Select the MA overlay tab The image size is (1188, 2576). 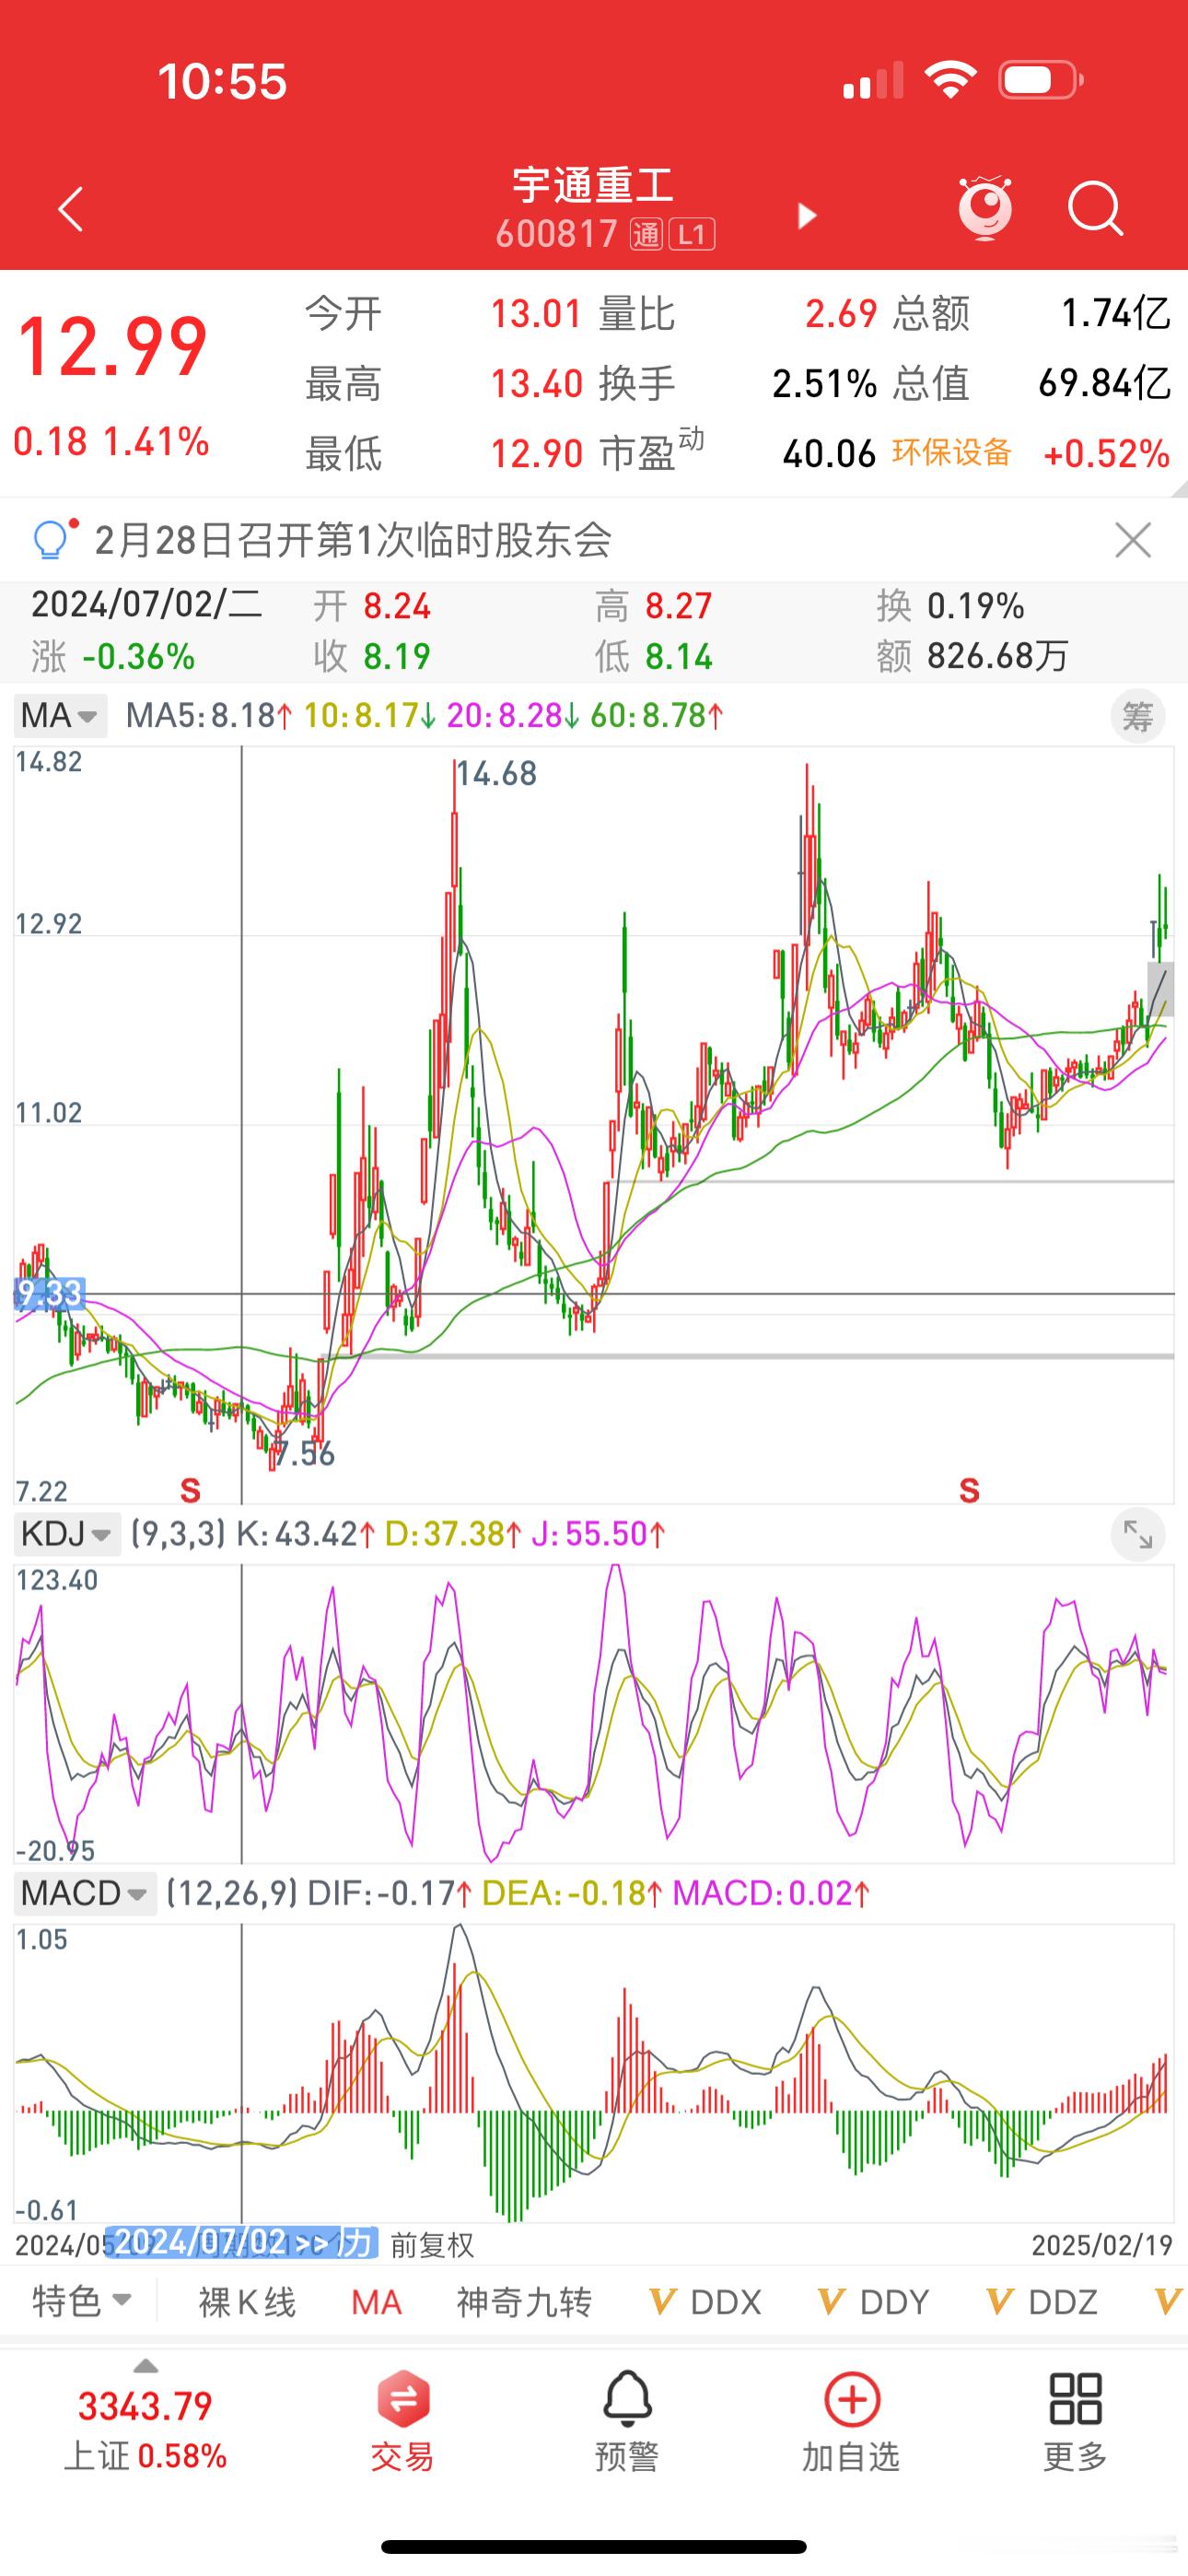click(x=376, y=2302)
